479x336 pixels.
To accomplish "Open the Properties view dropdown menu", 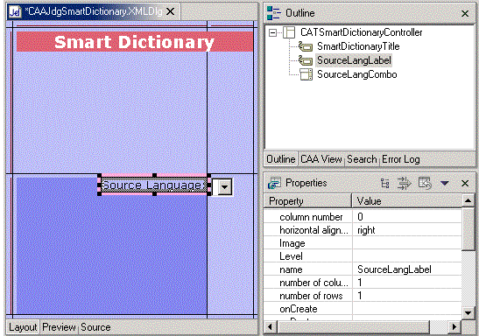I will [x=445, y=183].
